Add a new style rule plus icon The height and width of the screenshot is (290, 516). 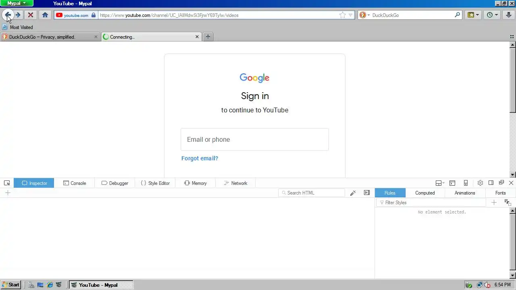click(494, 203)
